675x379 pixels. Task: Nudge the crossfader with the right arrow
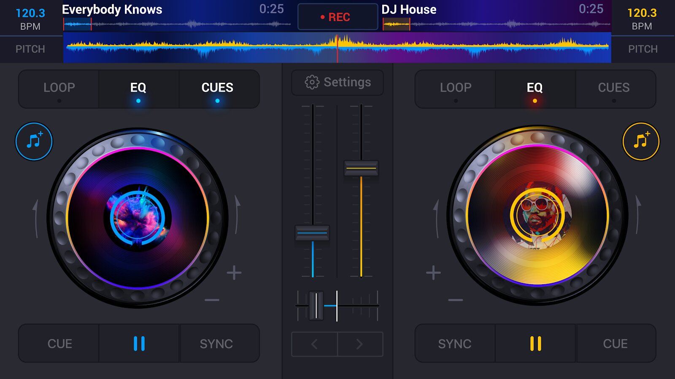click(x=360, y=344)
